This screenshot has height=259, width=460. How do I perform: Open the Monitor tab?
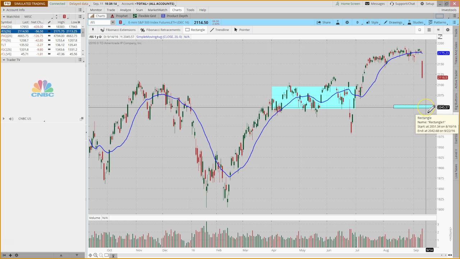(96, 10)
